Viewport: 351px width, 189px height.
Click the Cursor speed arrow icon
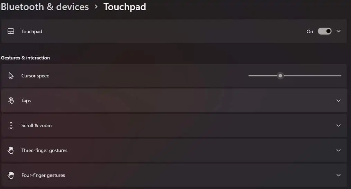coord(11,76)
